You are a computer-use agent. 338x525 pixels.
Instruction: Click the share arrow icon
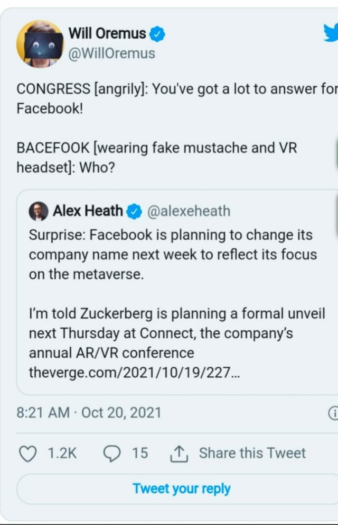[x=178, y=453]
